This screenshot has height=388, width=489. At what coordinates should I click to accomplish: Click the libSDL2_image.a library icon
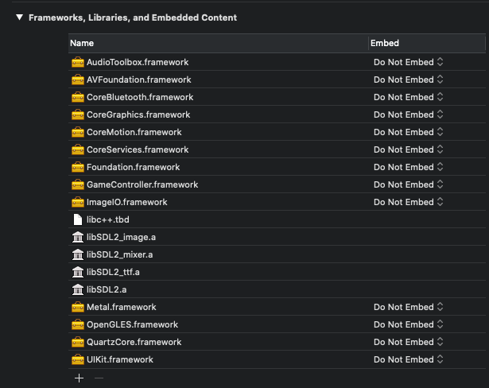tap(78, 237)
